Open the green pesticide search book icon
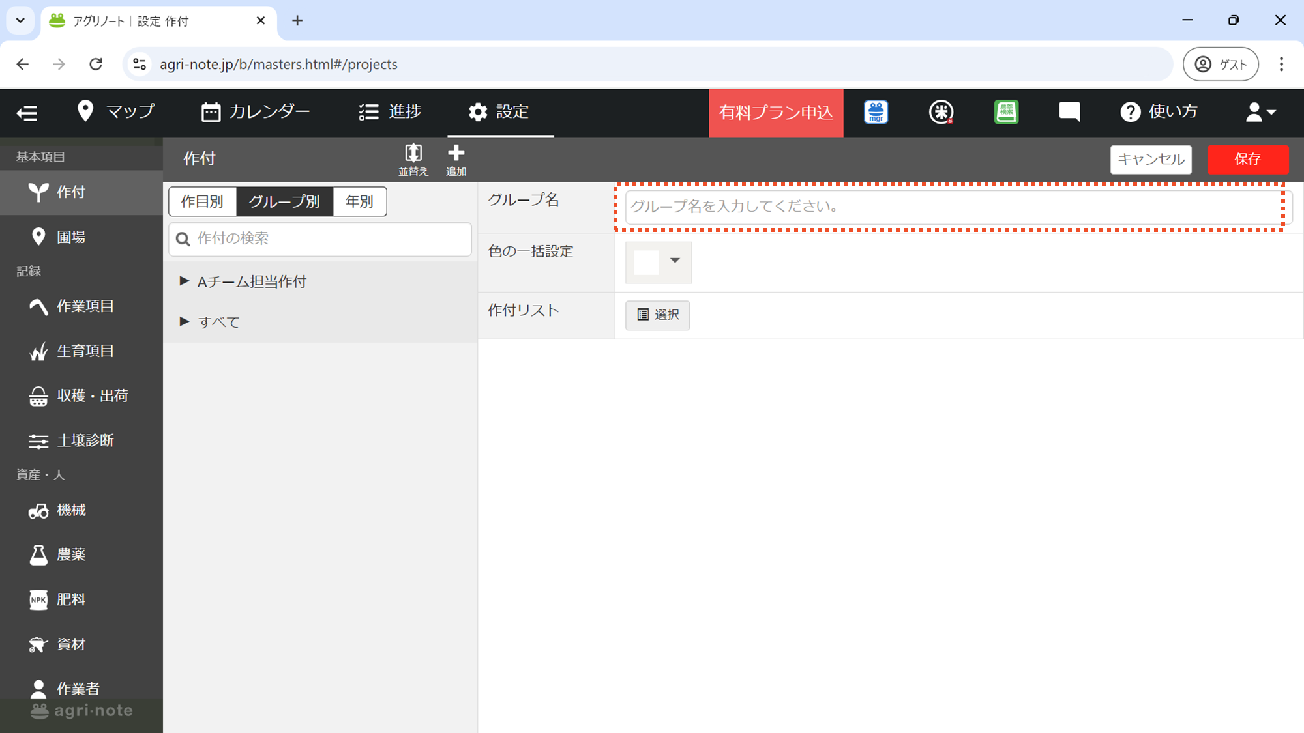Image resolution: width=1304 pixels, height=733 pixels. [x=1006, y=112]
